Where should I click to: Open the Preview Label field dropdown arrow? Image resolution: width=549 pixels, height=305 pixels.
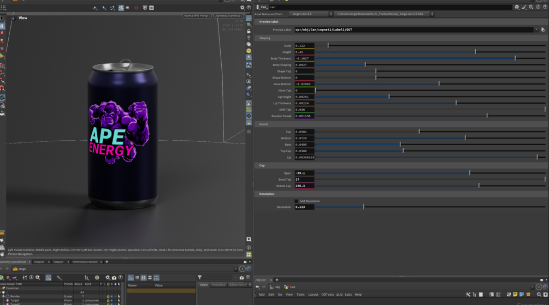click(x=536, y=29)
